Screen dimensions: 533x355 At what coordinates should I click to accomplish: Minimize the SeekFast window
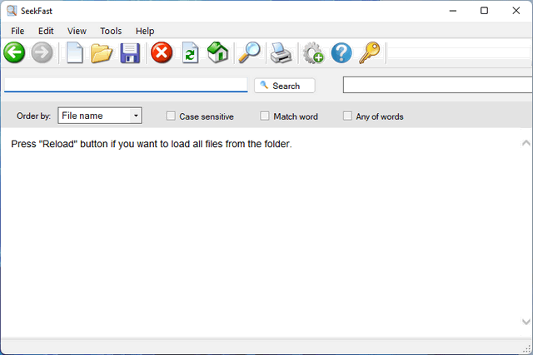pos(453,11)
